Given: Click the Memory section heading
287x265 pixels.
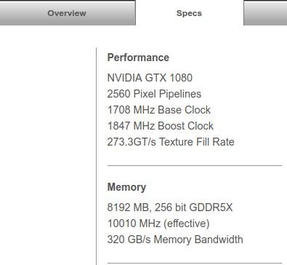Looking at the screenshot, I should (x=126, y=187).
